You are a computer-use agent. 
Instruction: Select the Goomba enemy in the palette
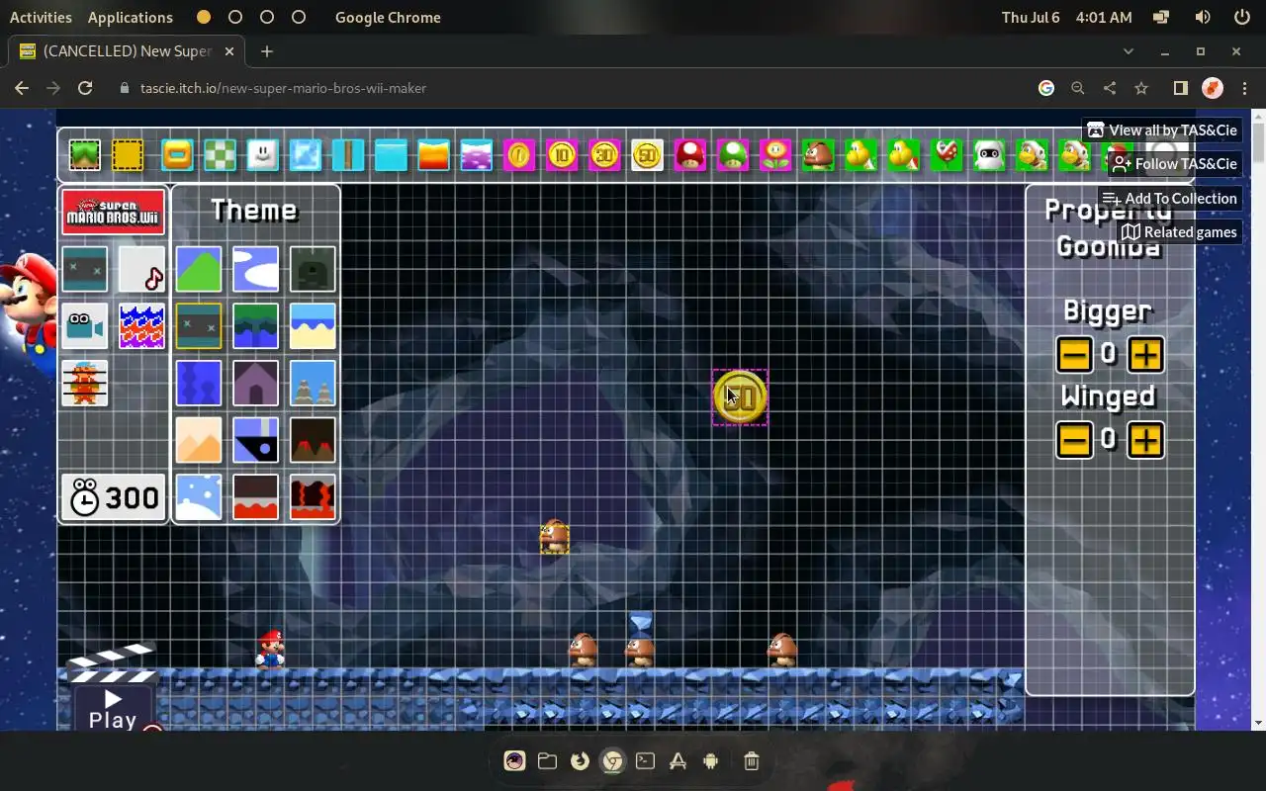(818, 155)
